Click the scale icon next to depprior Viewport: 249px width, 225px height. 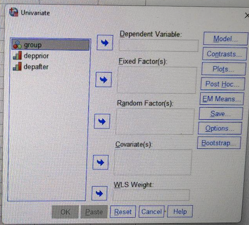(17, 55)
